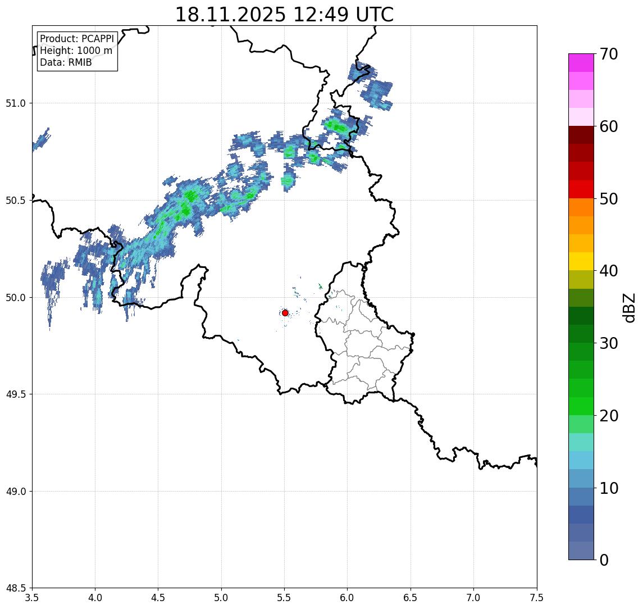Image resolution: width=643 pixels, height=609 pixels.
Task: Click the longitude axis label 6.0
Action: pyautogui.click(x=348, y=598)
